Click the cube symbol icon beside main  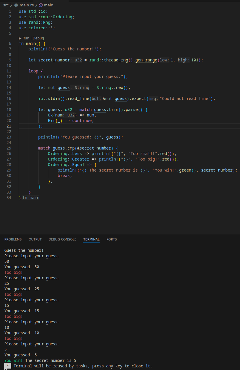pos(41,5)
